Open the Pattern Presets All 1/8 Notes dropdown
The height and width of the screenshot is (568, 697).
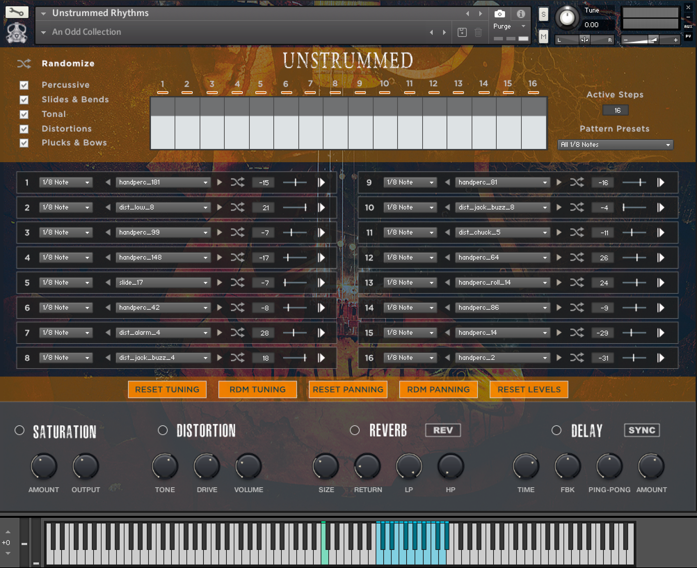click(615, 145)
